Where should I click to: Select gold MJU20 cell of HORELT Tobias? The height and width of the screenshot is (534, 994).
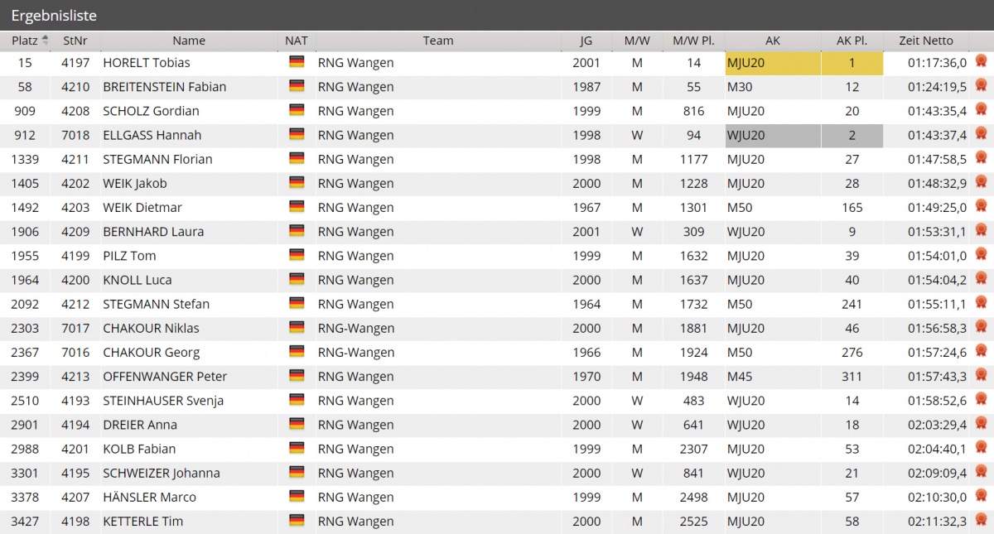(x=773, y=63)
